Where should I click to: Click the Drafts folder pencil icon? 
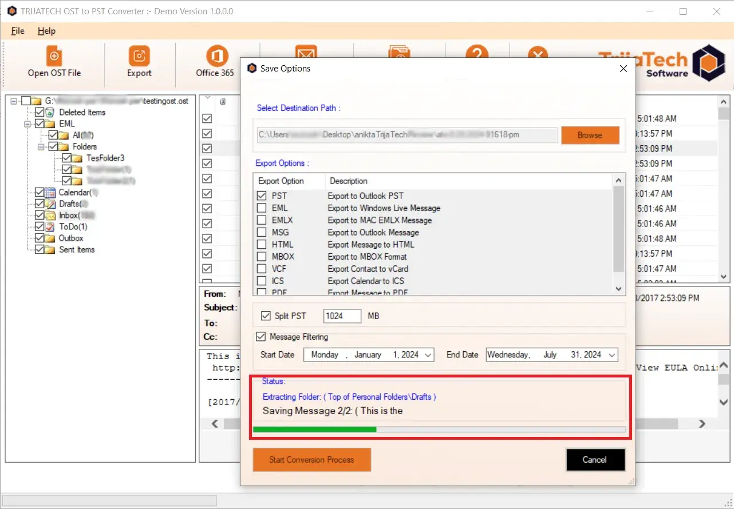[50, 204]
